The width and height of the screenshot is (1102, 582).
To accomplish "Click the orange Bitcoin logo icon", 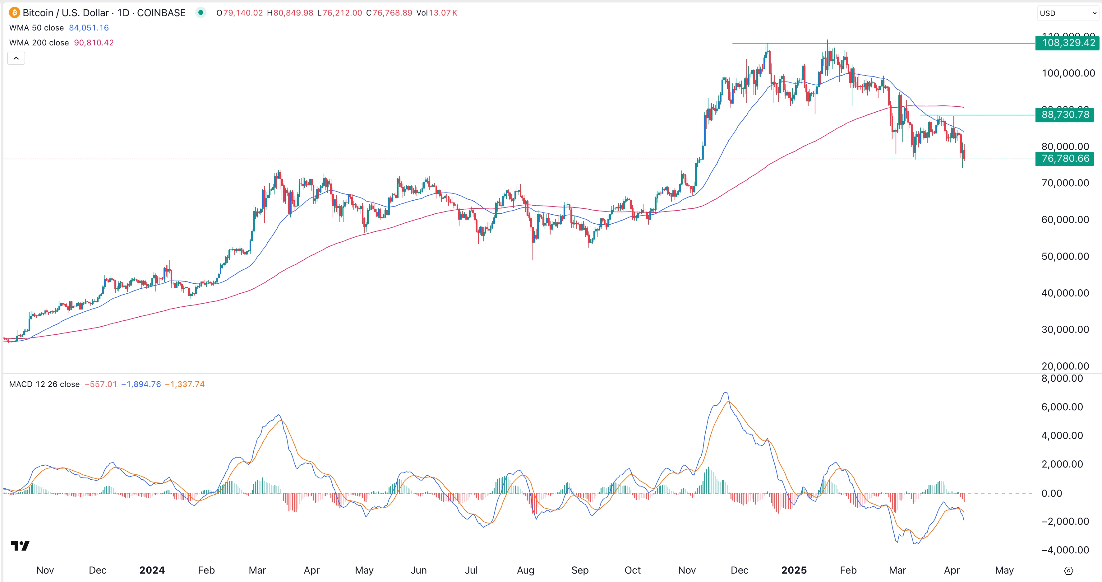I will 14,13.
